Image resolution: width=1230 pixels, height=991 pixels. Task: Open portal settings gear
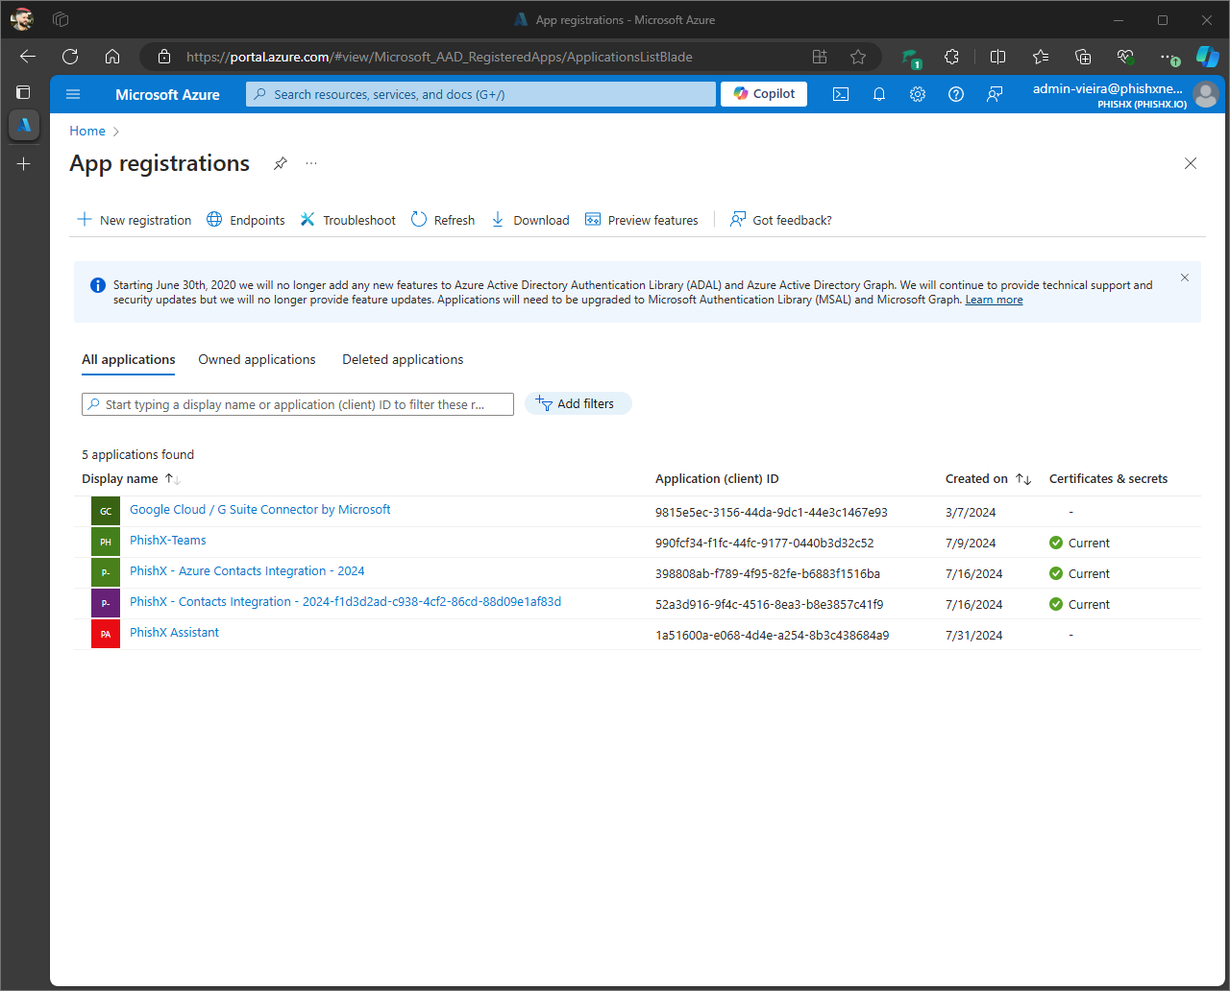tap(918, 94)
